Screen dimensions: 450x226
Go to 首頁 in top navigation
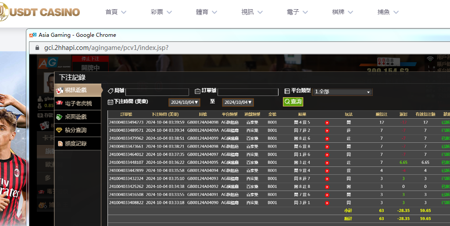tap(116, 12)
